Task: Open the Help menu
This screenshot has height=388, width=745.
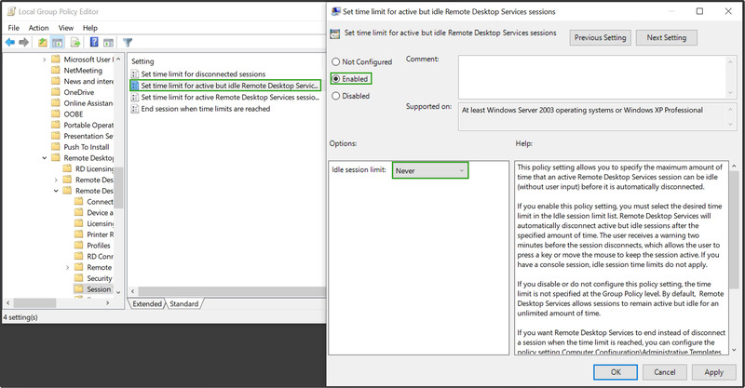Action: point(89,28)
